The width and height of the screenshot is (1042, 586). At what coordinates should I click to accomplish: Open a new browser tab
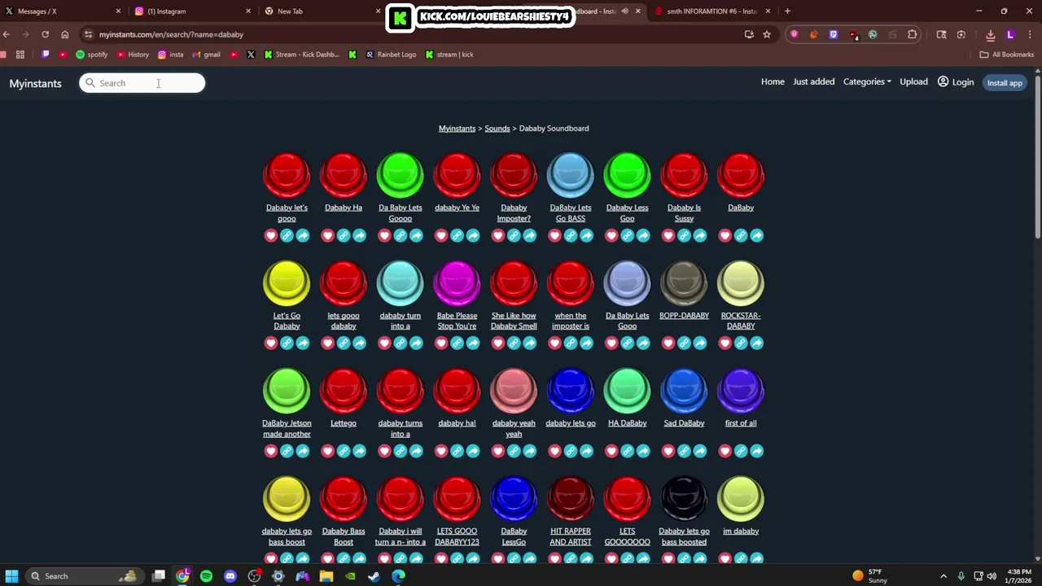click(x=787, y=11)
